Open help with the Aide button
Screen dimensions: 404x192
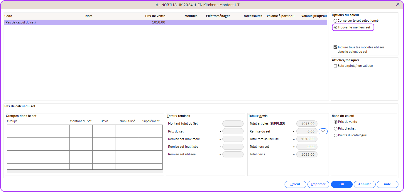[x=387, y=184]
